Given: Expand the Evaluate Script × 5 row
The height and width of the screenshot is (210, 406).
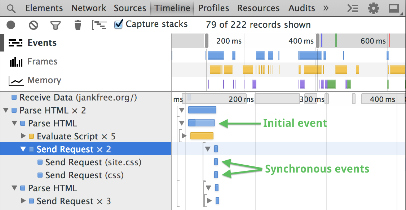Looking at the screenshot, I should [x=23, y=137].
